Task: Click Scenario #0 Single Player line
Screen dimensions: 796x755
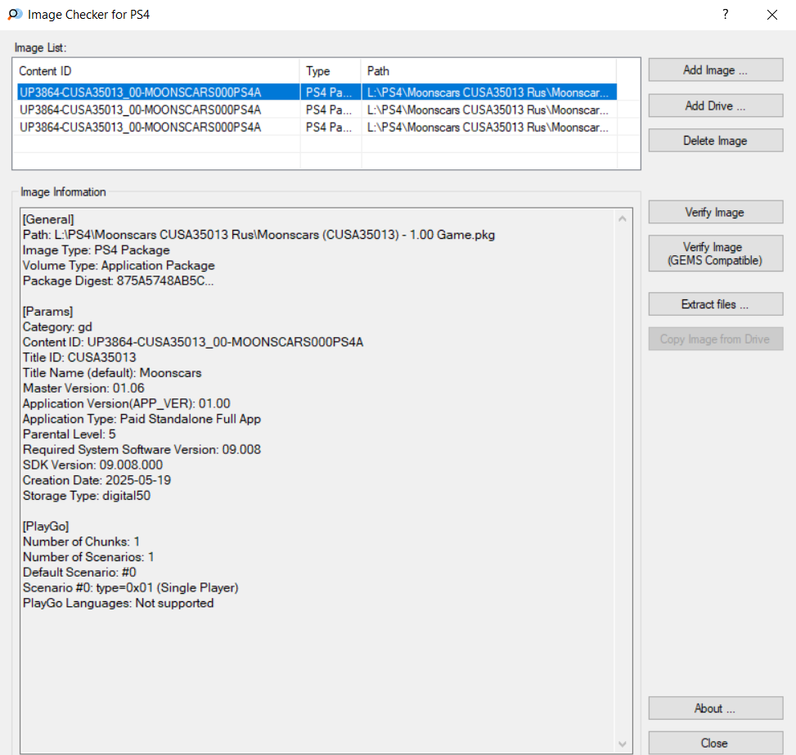Action: [x=130, y=587]
